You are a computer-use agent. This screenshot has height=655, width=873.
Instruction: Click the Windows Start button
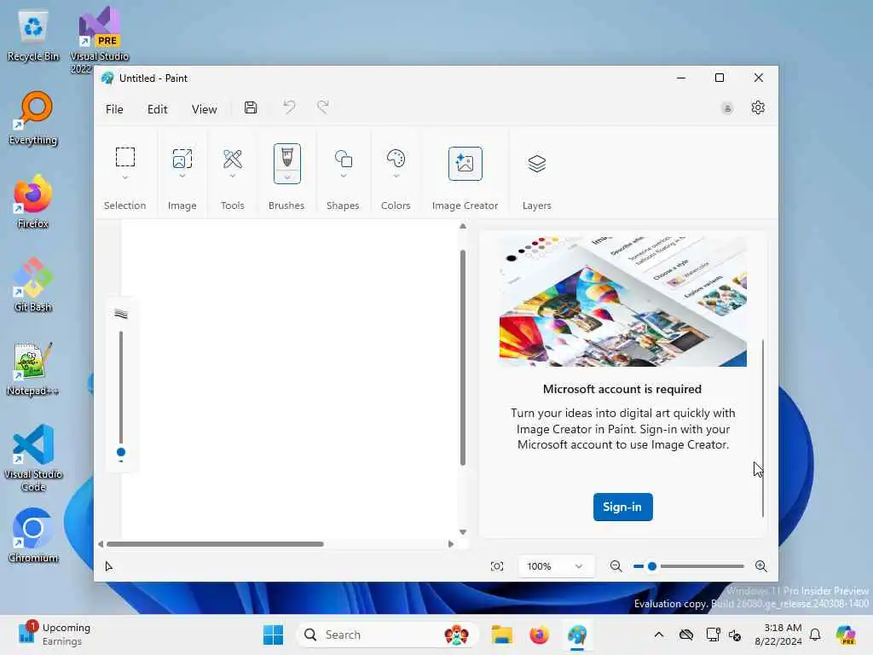[274, 635]
